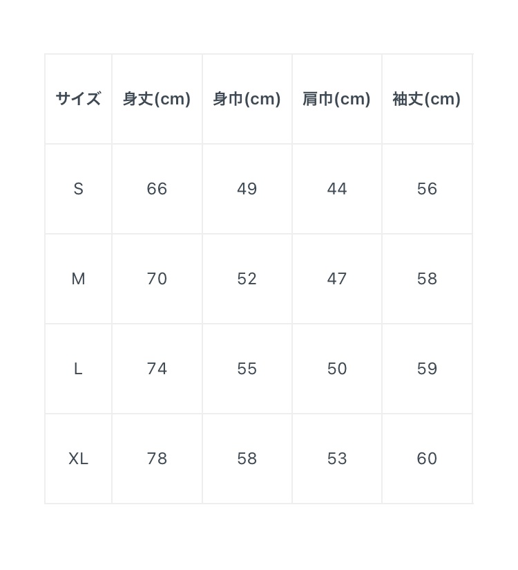The image size is (518, 570).
Task: Select the S size row label
Action: [78, 189]
